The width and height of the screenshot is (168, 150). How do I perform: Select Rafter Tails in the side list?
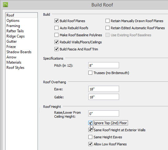15,31
